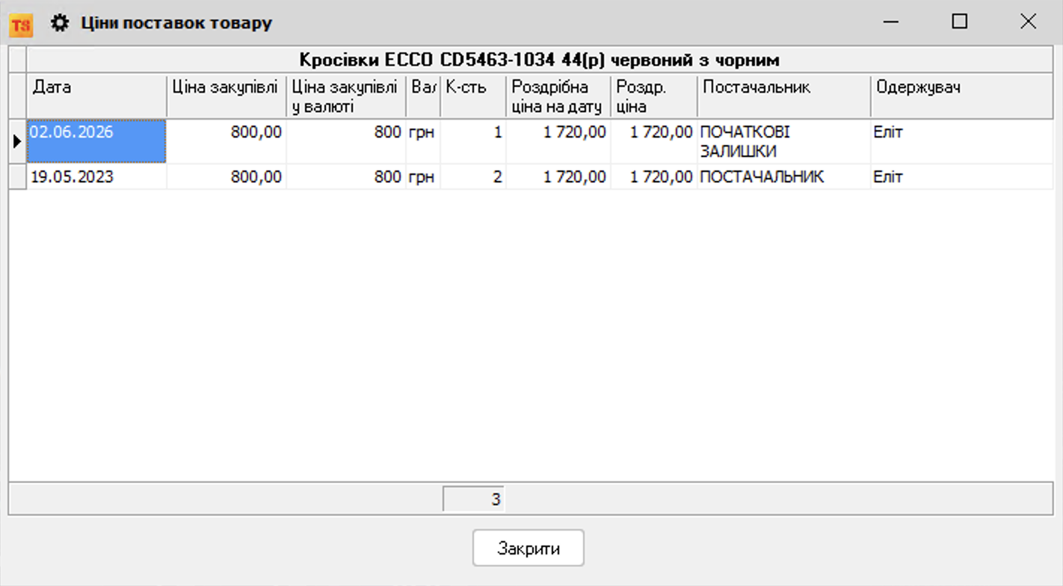
Task: Maximize the Ціни поставок товару window
Action: [960, 22]
